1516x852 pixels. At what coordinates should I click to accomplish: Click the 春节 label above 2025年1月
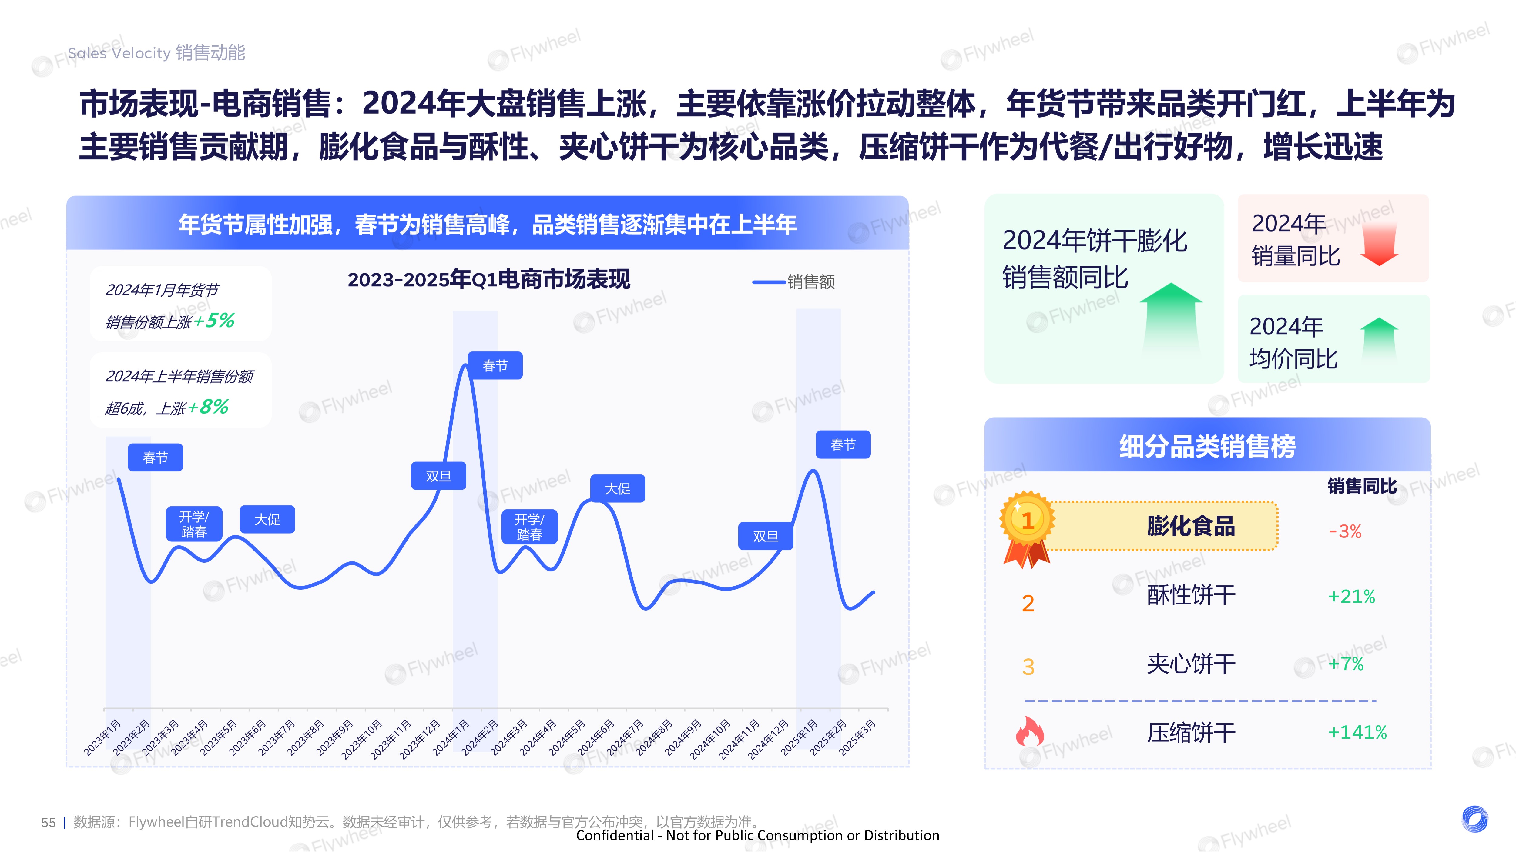click(x=843, y=445)
